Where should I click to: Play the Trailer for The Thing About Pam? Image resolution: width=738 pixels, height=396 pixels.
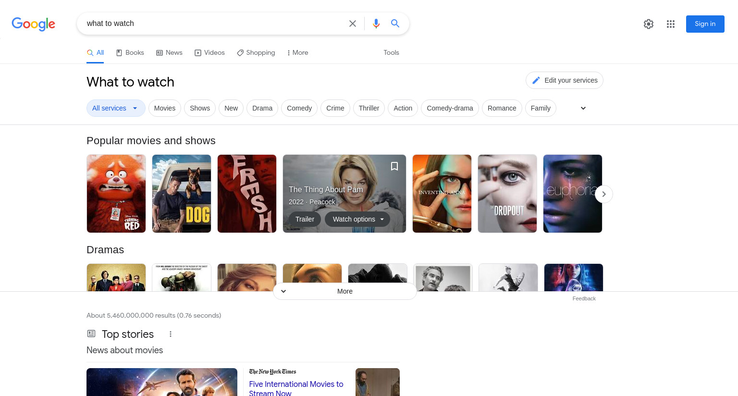tap(305, 219)
